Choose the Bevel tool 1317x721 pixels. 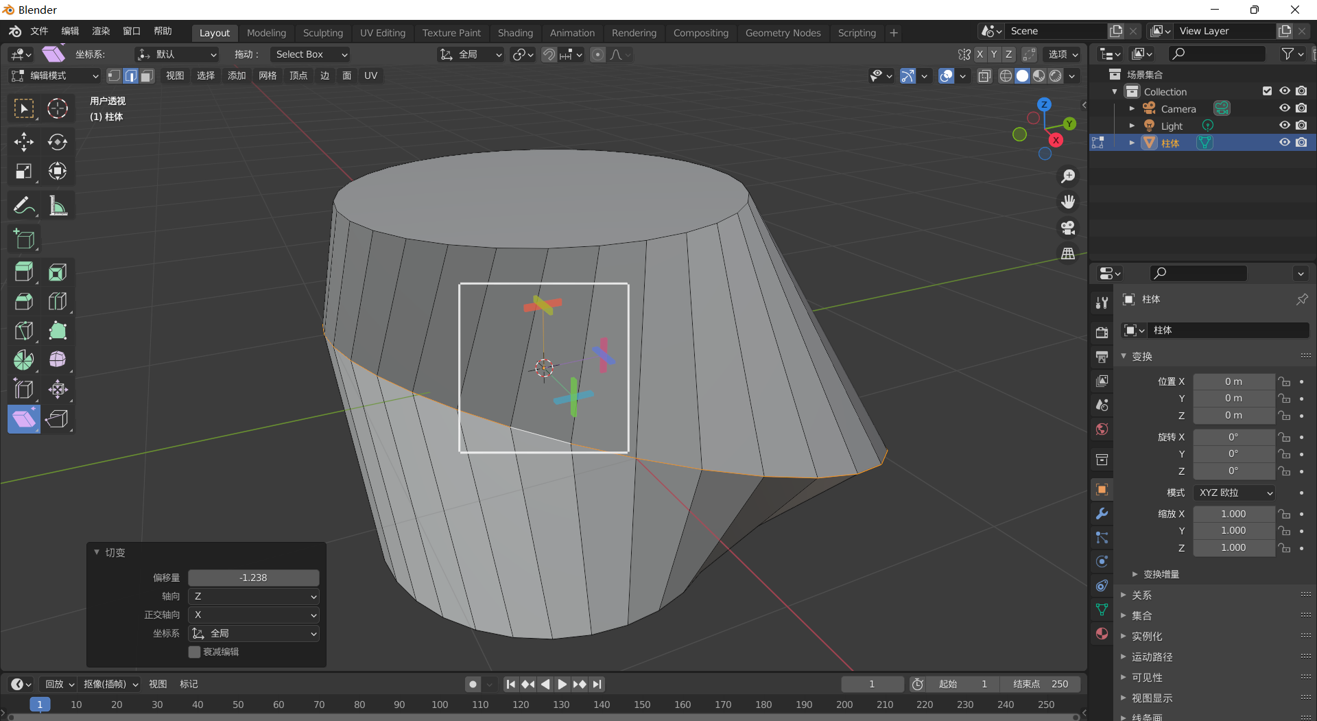(x=24, y=301)
